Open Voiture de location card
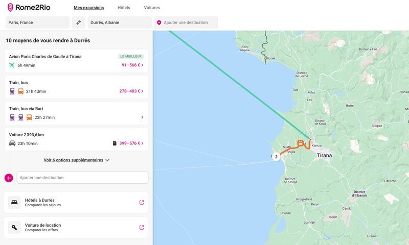 pos(76,228)
